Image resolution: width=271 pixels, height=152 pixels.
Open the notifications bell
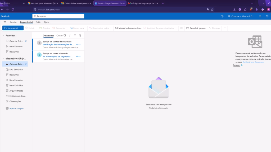point(260,16)
